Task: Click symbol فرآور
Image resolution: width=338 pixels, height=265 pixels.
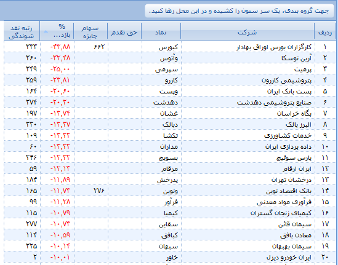Action: (171, 202)
